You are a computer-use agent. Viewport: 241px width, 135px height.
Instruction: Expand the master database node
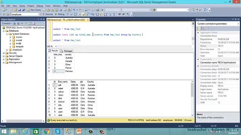pos(10,37)
